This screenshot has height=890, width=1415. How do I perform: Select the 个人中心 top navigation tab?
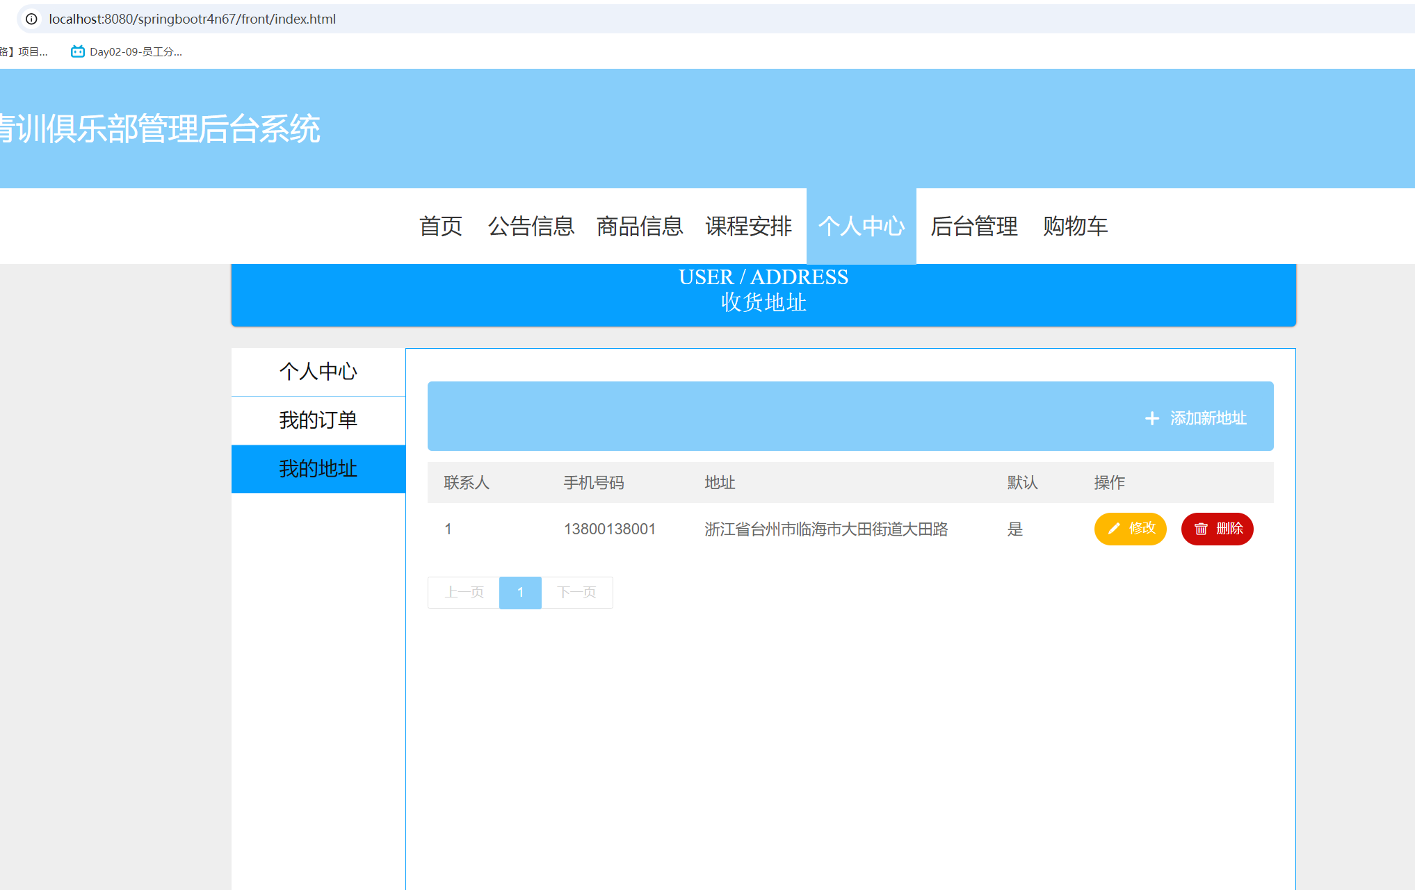click(862, 226)
